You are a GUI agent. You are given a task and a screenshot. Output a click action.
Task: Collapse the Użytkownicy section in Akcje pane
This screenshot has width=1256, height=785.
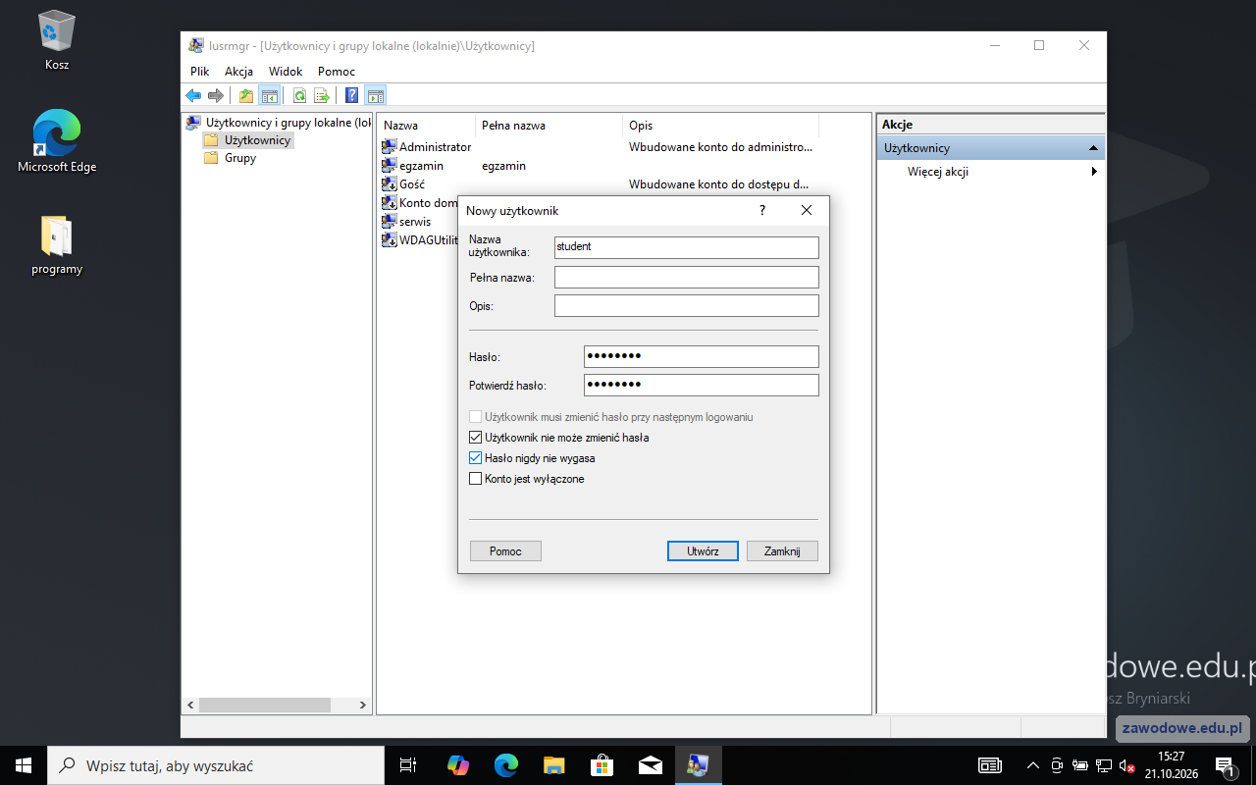pyautogui.click(x=1093, y=148)
